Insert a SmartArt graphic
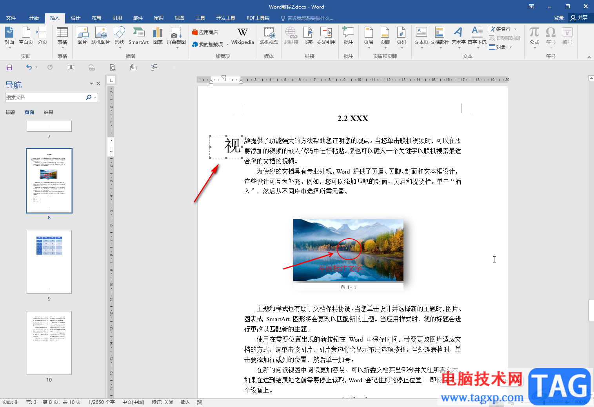Image resolution: width=594 pixels, height=407 pixels. (x=138, y=36)
